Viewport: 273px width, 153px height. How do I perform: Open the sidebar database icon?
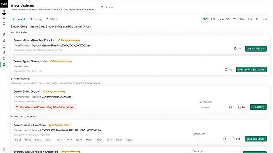point(4,47)
